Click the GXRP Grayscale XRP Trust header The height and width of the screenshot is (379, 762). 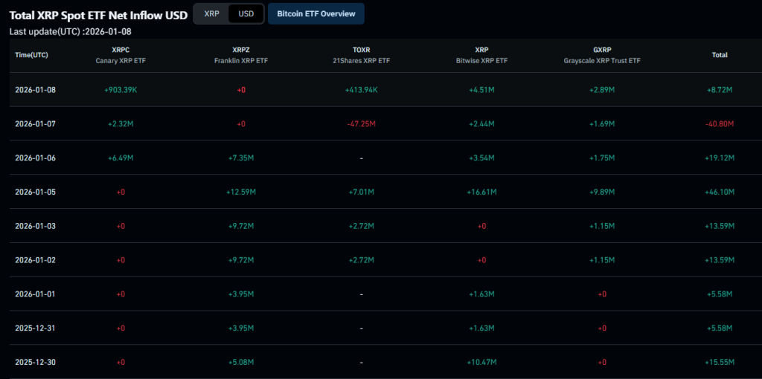(x=602, y=55)
